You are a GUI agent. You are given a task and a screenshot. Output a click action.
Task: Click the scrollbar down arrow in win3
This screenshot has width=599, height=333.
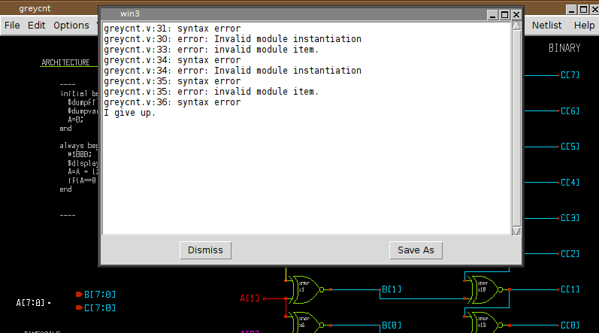coord(516,231)
